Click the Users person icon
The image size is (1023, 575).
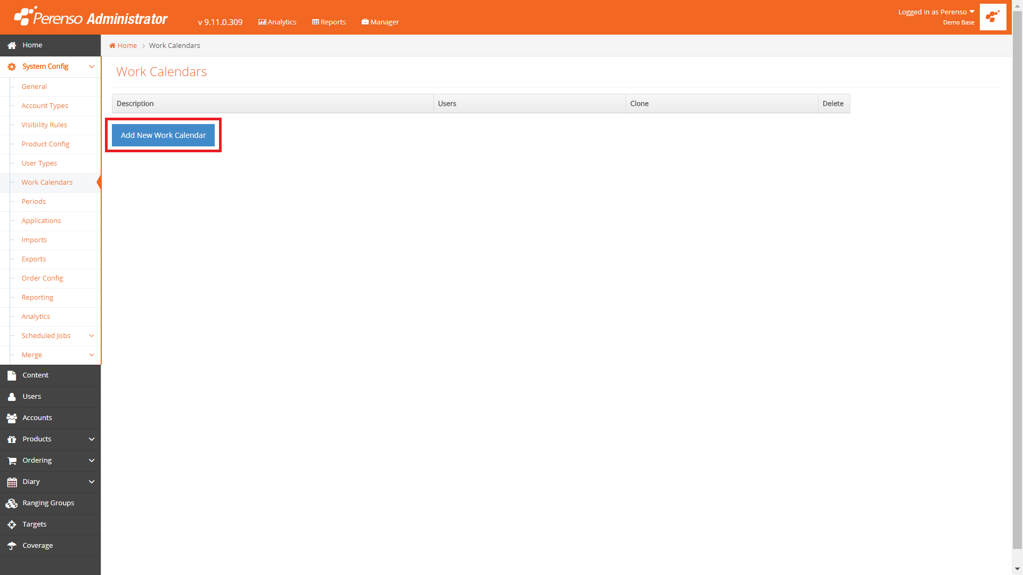tap(12, 397)
